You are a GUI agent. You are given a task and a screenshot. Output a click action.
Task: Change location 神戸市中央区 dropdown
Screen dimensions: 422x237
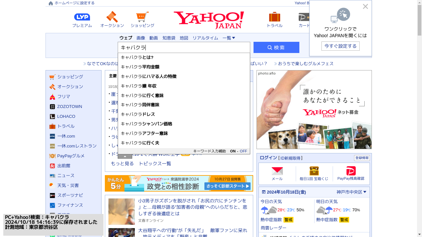351,192
